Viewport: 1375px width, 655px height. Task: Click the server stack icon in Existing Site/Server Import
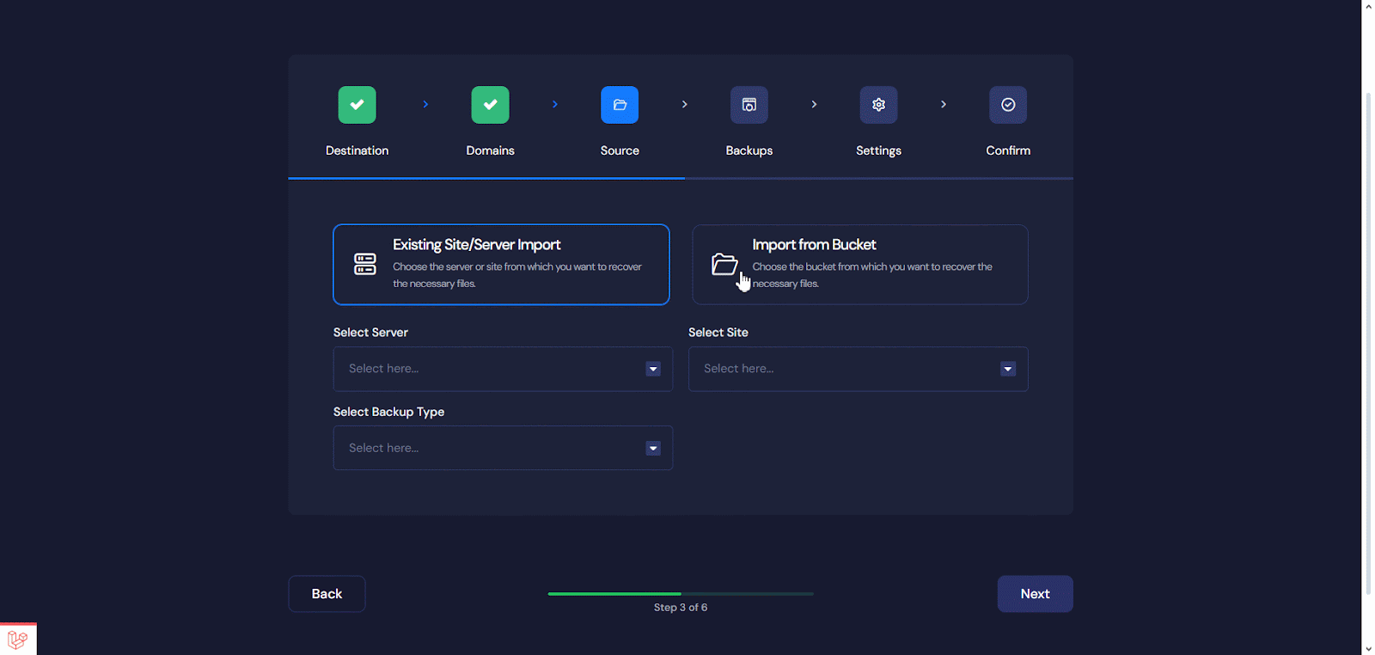(365, 264)
